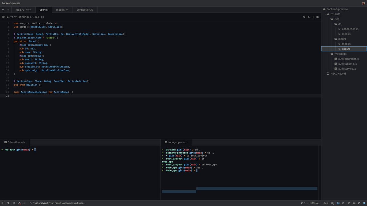This screenshot has width=367, height=206.
Task: Open buffer search magnifier in editor toolbar
Action: [304, 17]
